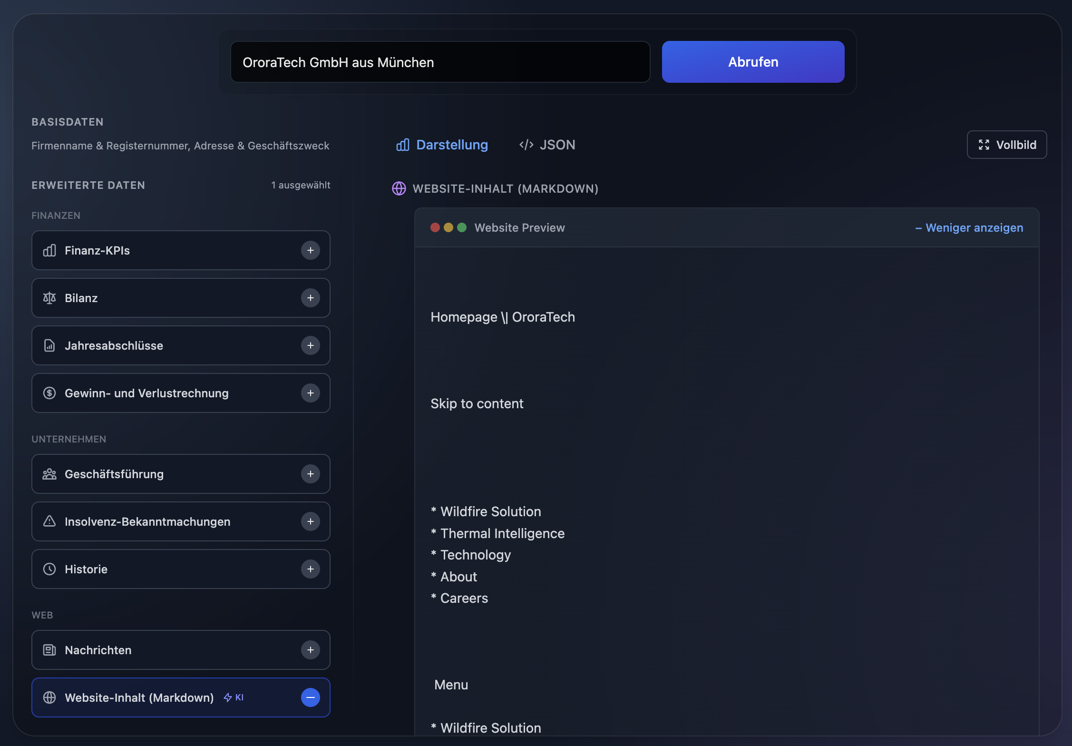Click the Website Preview title text

[520, 227]
